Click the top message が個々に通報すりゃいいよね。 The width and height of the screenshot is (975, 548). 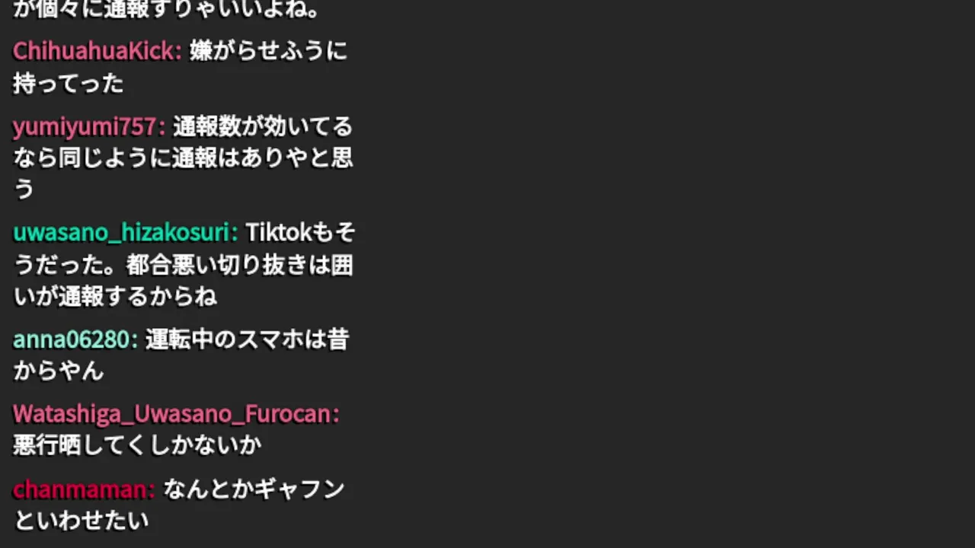(x=168, y=9)
